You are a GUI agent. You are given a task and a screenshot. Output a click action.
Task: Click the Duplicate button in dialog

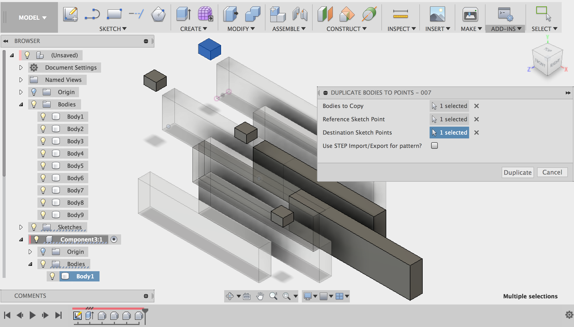click(x=518, y=172)
